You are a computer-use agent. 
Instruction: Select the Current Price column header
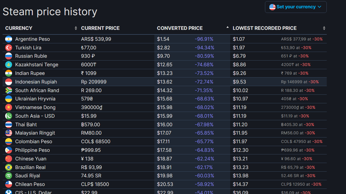(100, 28)
